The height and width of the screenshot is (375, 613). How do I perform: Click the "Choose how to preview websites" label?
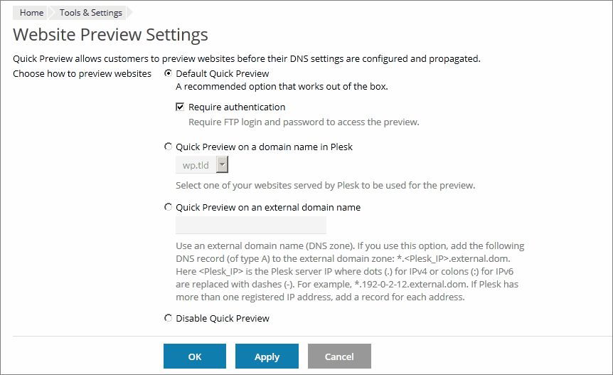(x=82, y=73)
